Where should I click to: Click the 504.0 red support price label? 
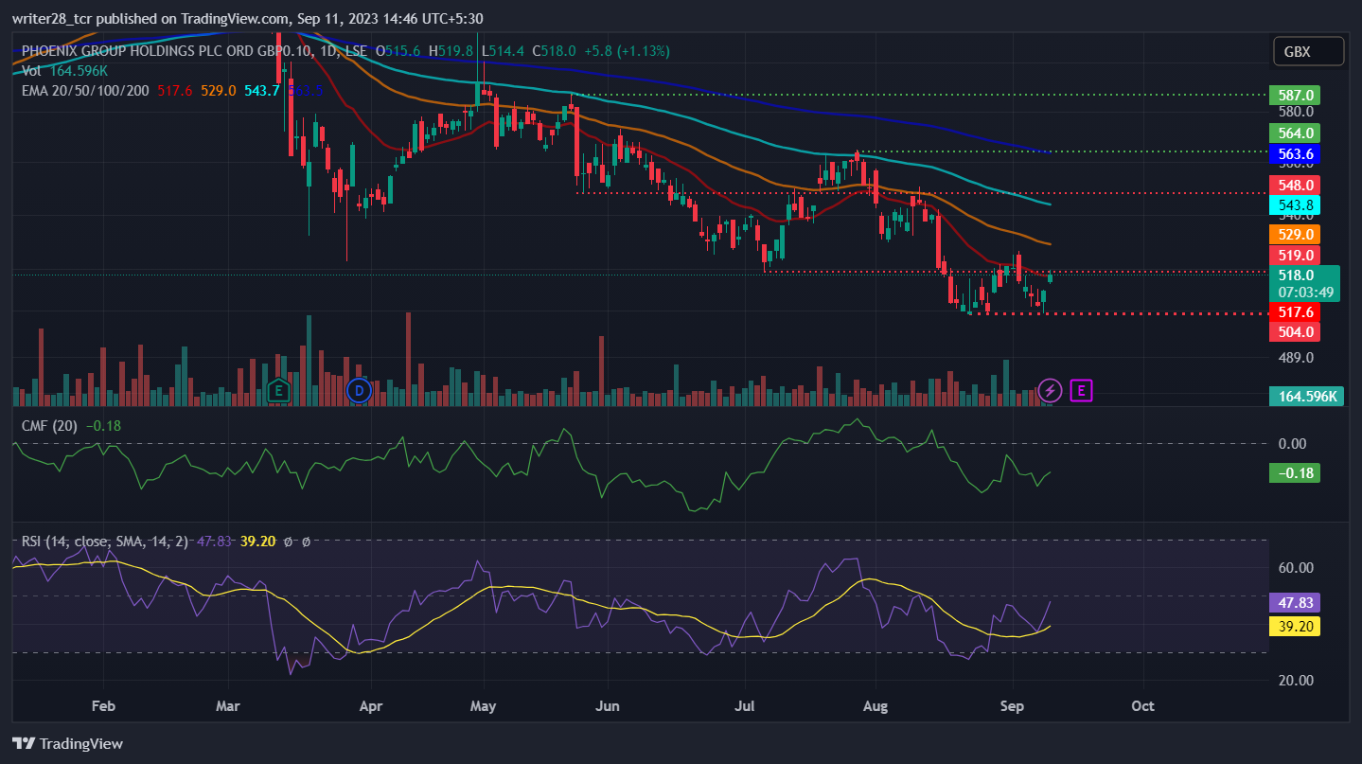pyautogui.click(x=1295, y=331)
